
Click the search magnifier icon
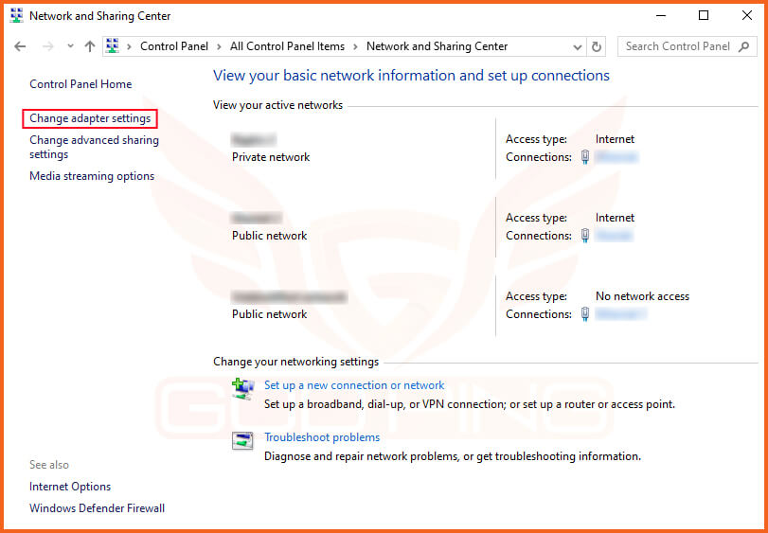tap(743, 46)
